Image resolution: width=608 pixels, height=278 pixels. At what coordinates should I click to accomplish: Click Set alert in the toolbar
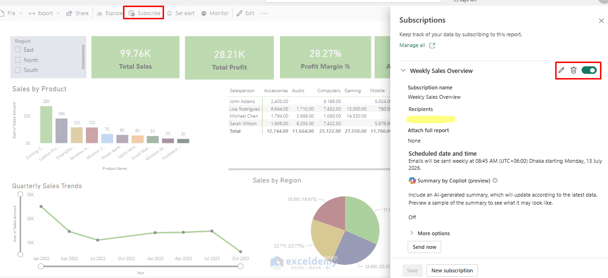click(181, 13)
